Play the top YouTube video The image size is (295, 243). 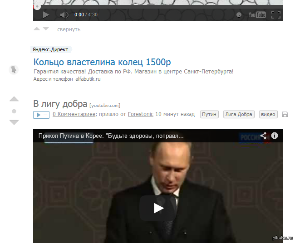46,15
